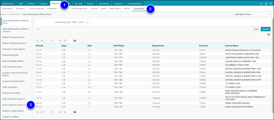Switch to the Staff main tab
274x120 pixels.
coord(21,4)
